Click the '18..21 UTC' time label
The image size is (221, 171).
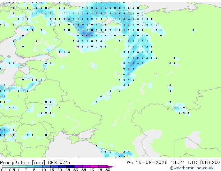185,162
